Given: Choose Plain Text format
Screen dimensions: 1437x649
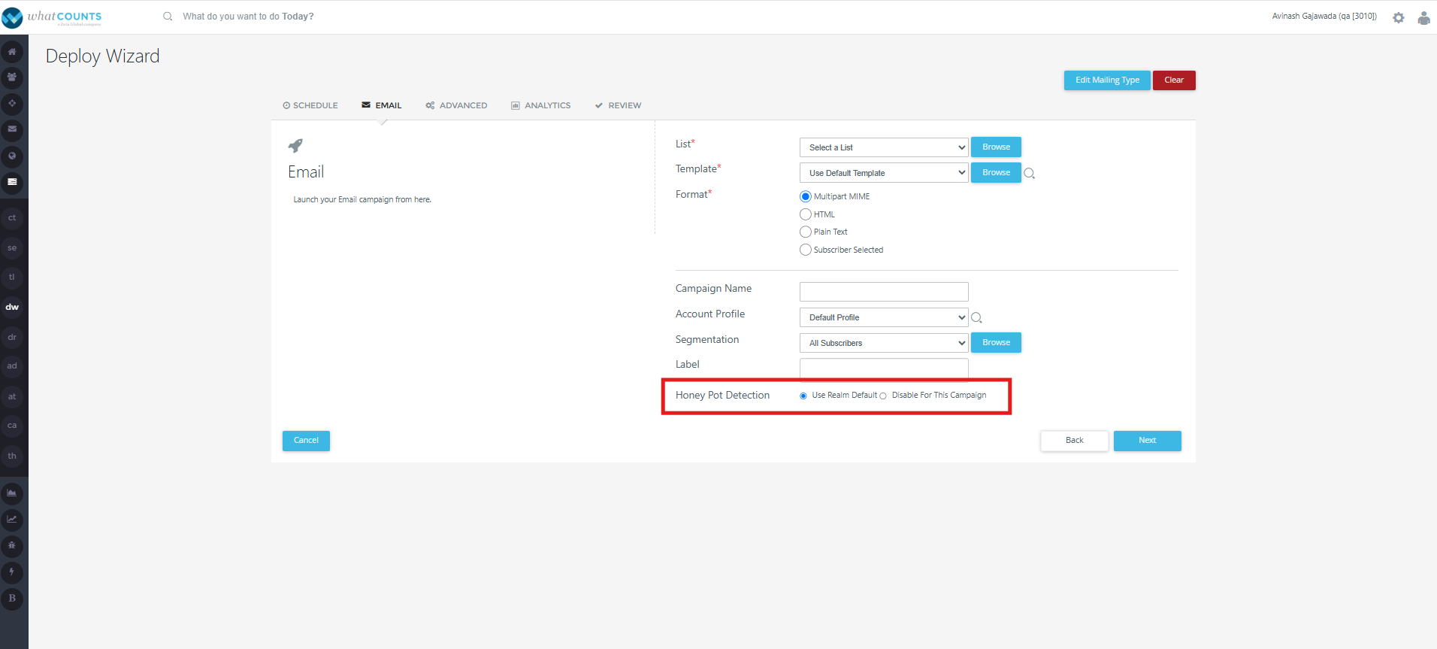Looking at the screenshot, I should (x=806, y=232).
